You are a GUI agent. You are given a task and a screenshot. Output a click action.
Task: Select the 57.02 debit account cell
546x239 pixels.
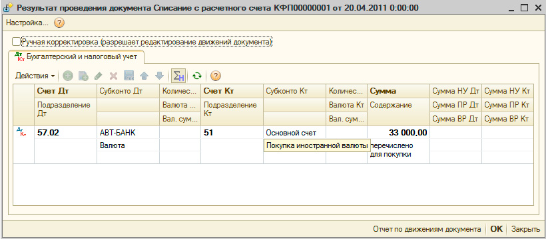tap(65, 132)
